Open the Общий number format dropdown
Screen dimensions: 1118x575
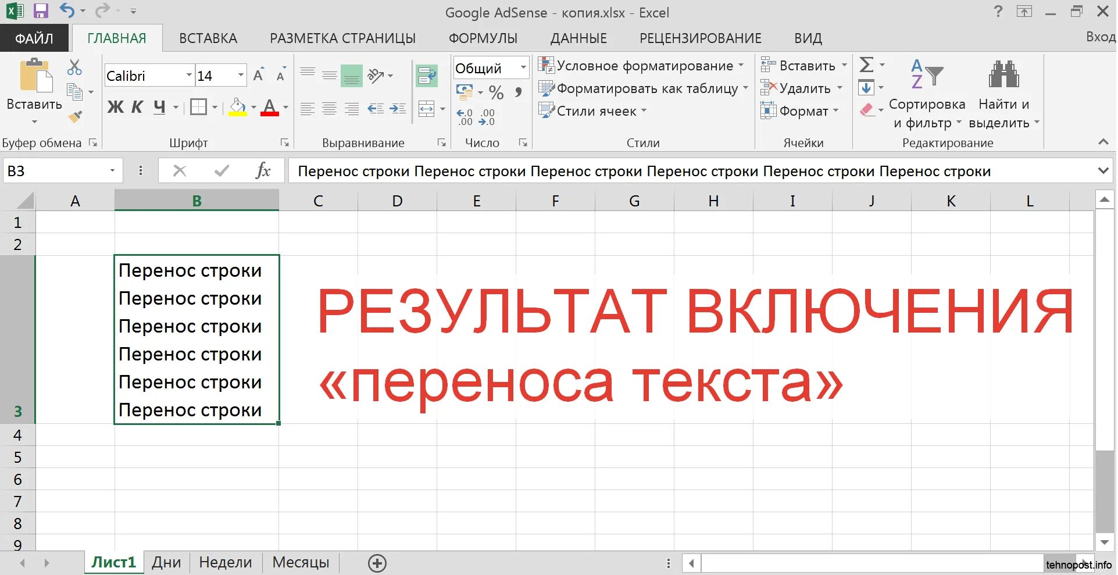pyautogui.click(x=523, y=68)
